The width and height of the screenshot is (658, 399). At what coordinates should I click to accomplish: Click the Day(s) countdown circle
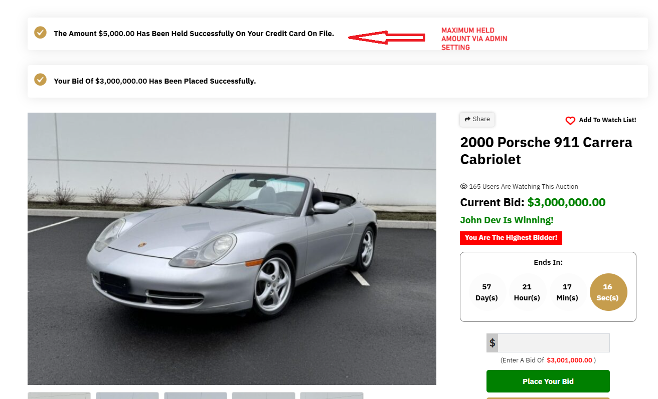point(486,292)
